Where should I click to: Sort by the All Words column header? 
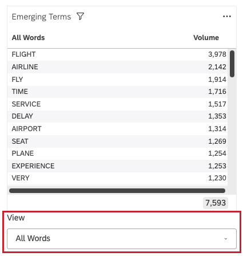[x=28, y=38]
